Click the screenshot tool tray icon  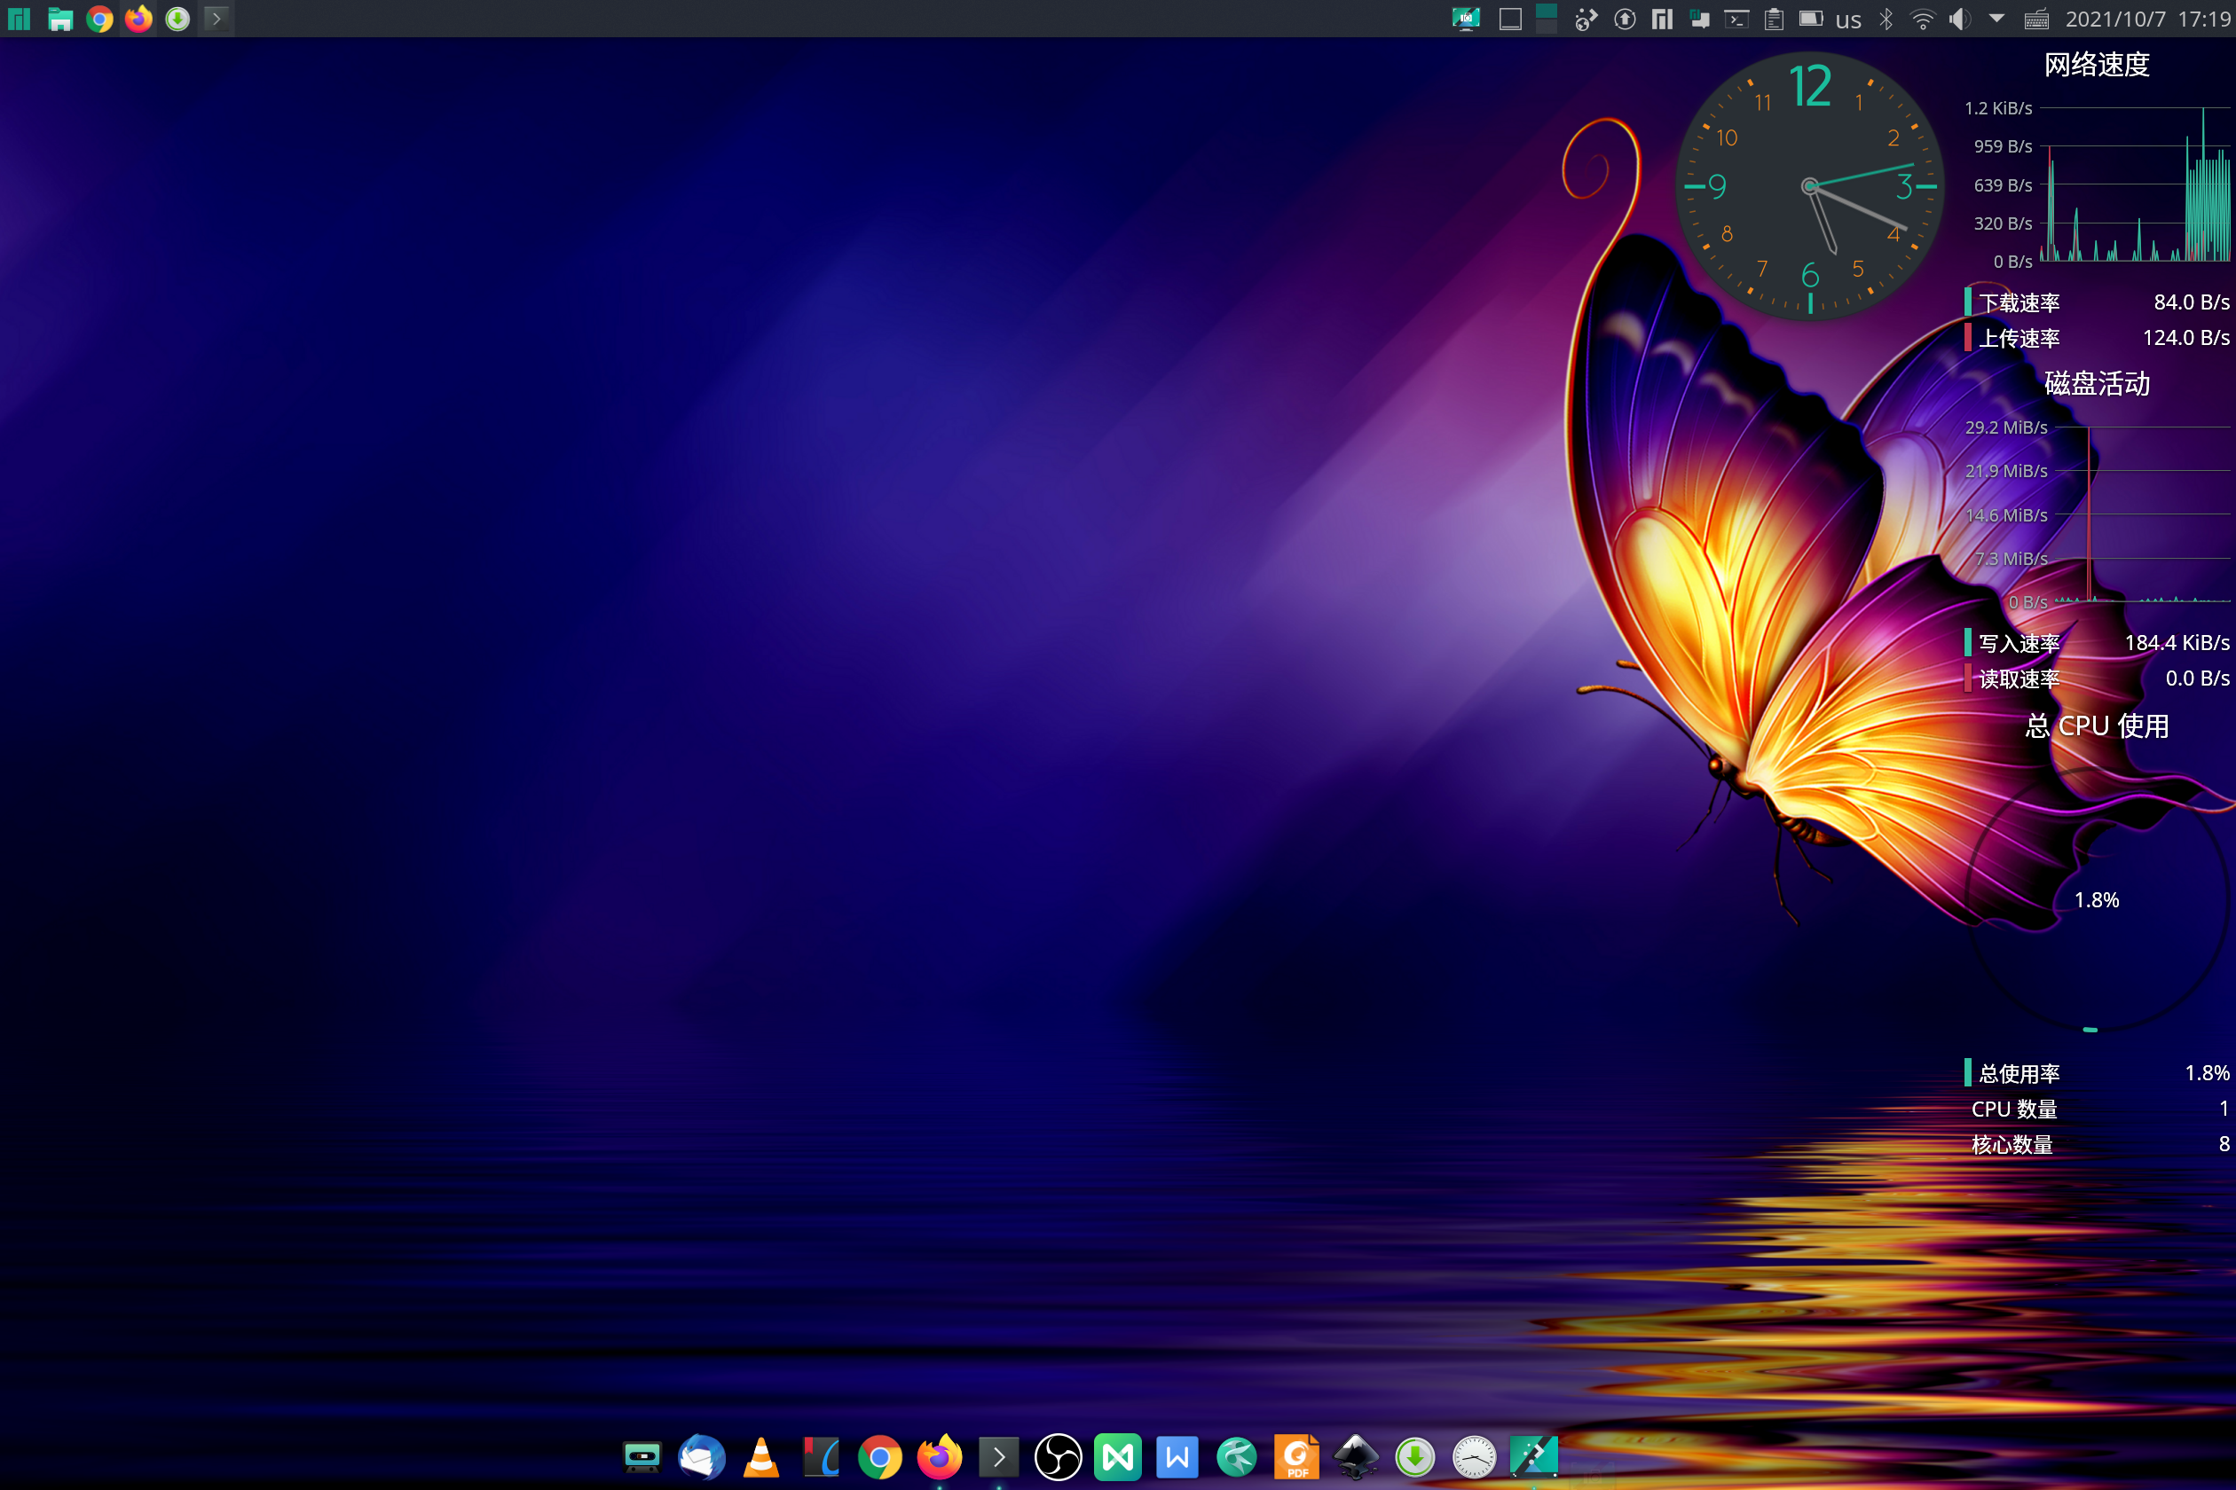coord(1466,19)
